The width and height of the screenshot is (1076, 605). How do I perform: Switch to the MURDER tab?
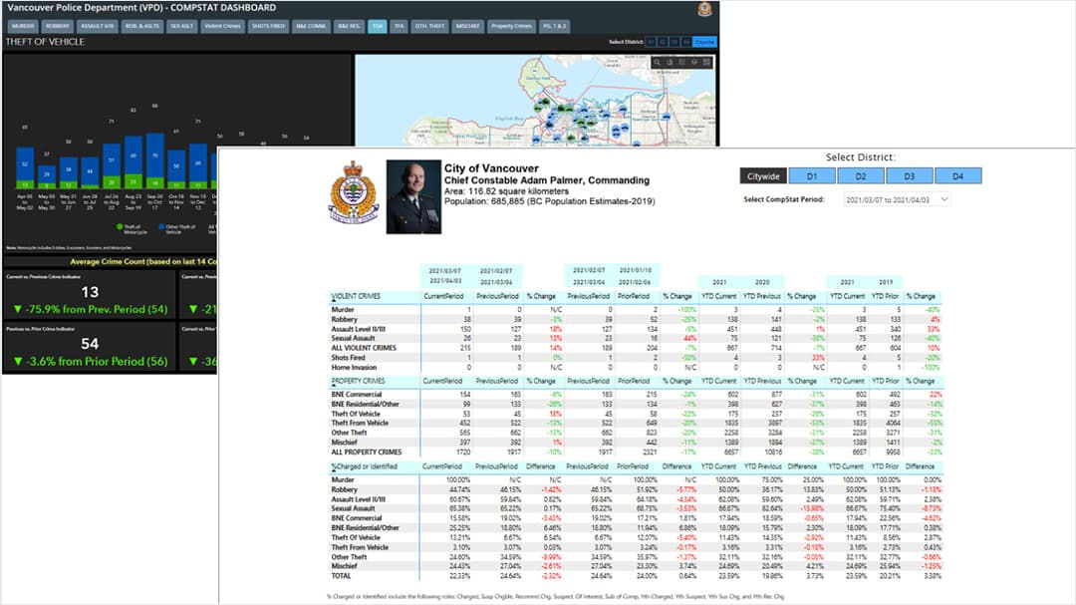(23, 28)
